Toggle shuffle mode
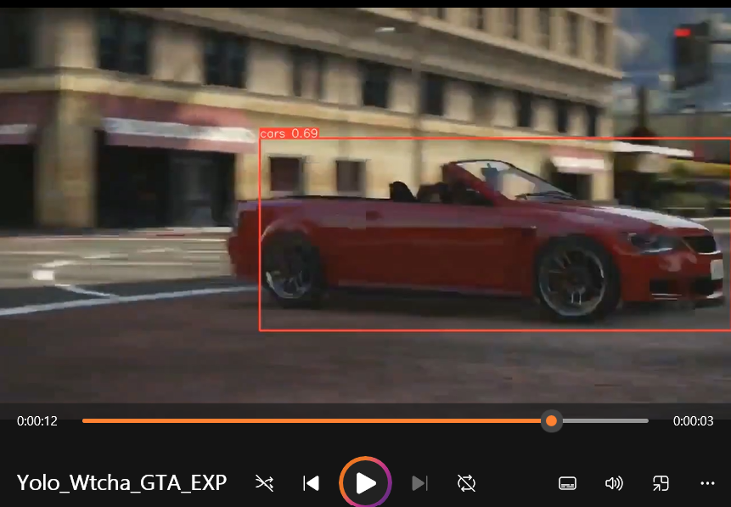Image resolution: width=731 pixels, height=507 pixels. click(264, 483)
